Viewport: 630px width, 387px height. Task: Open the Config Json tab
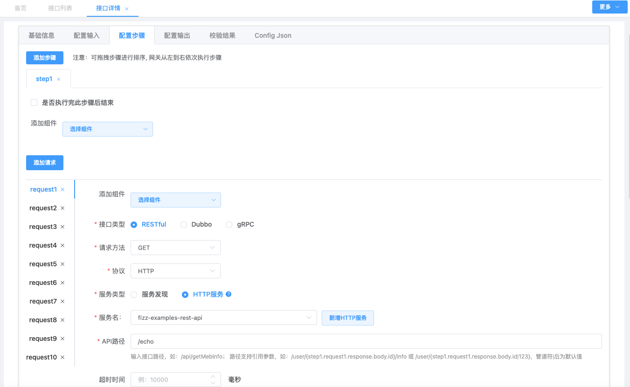(x=273, y=35)
